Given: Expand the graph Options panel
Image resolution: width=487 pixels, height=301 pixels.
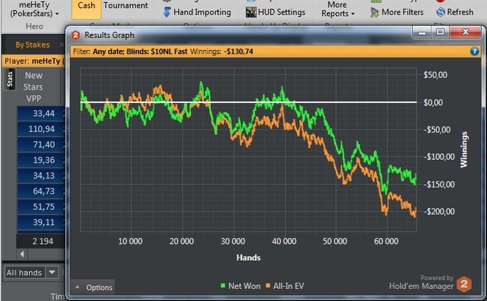Looking at the screenshot, I should coord(93,287).
